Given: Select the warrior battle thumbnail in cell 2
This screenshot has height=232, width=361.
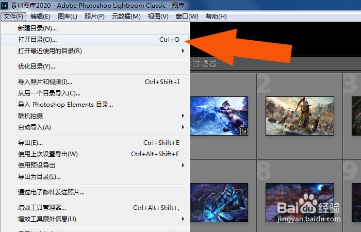Looking at the screenshot, I should (300, 116).
